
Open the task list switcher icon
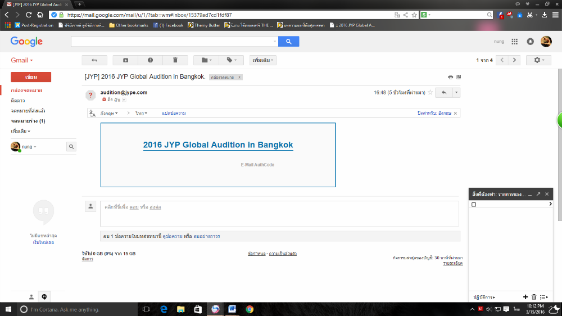544,297
